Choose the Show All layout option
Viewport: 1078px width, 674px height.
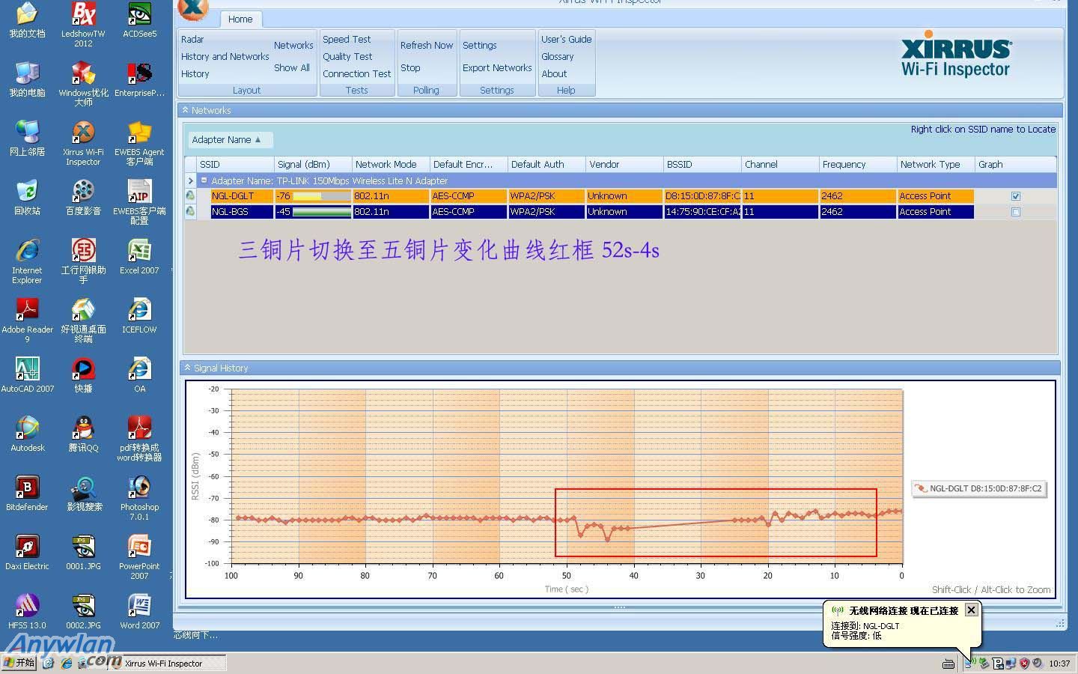coord(291,67)
